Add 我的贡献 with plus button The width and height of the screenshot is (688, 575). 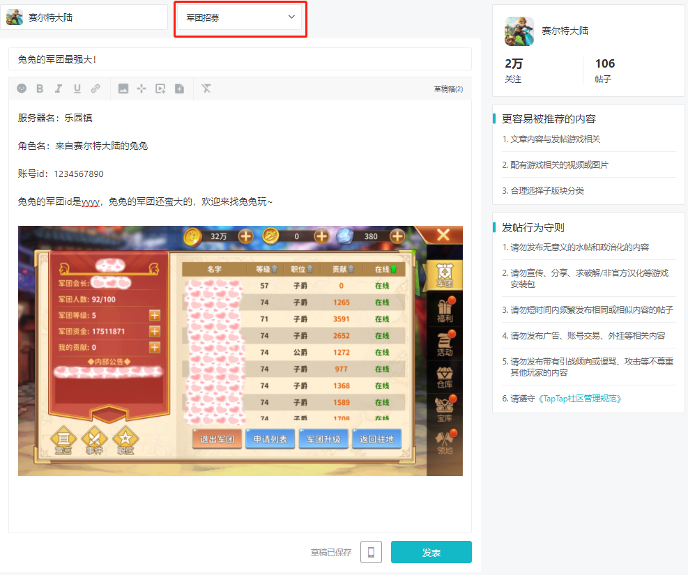click(155, 347)
